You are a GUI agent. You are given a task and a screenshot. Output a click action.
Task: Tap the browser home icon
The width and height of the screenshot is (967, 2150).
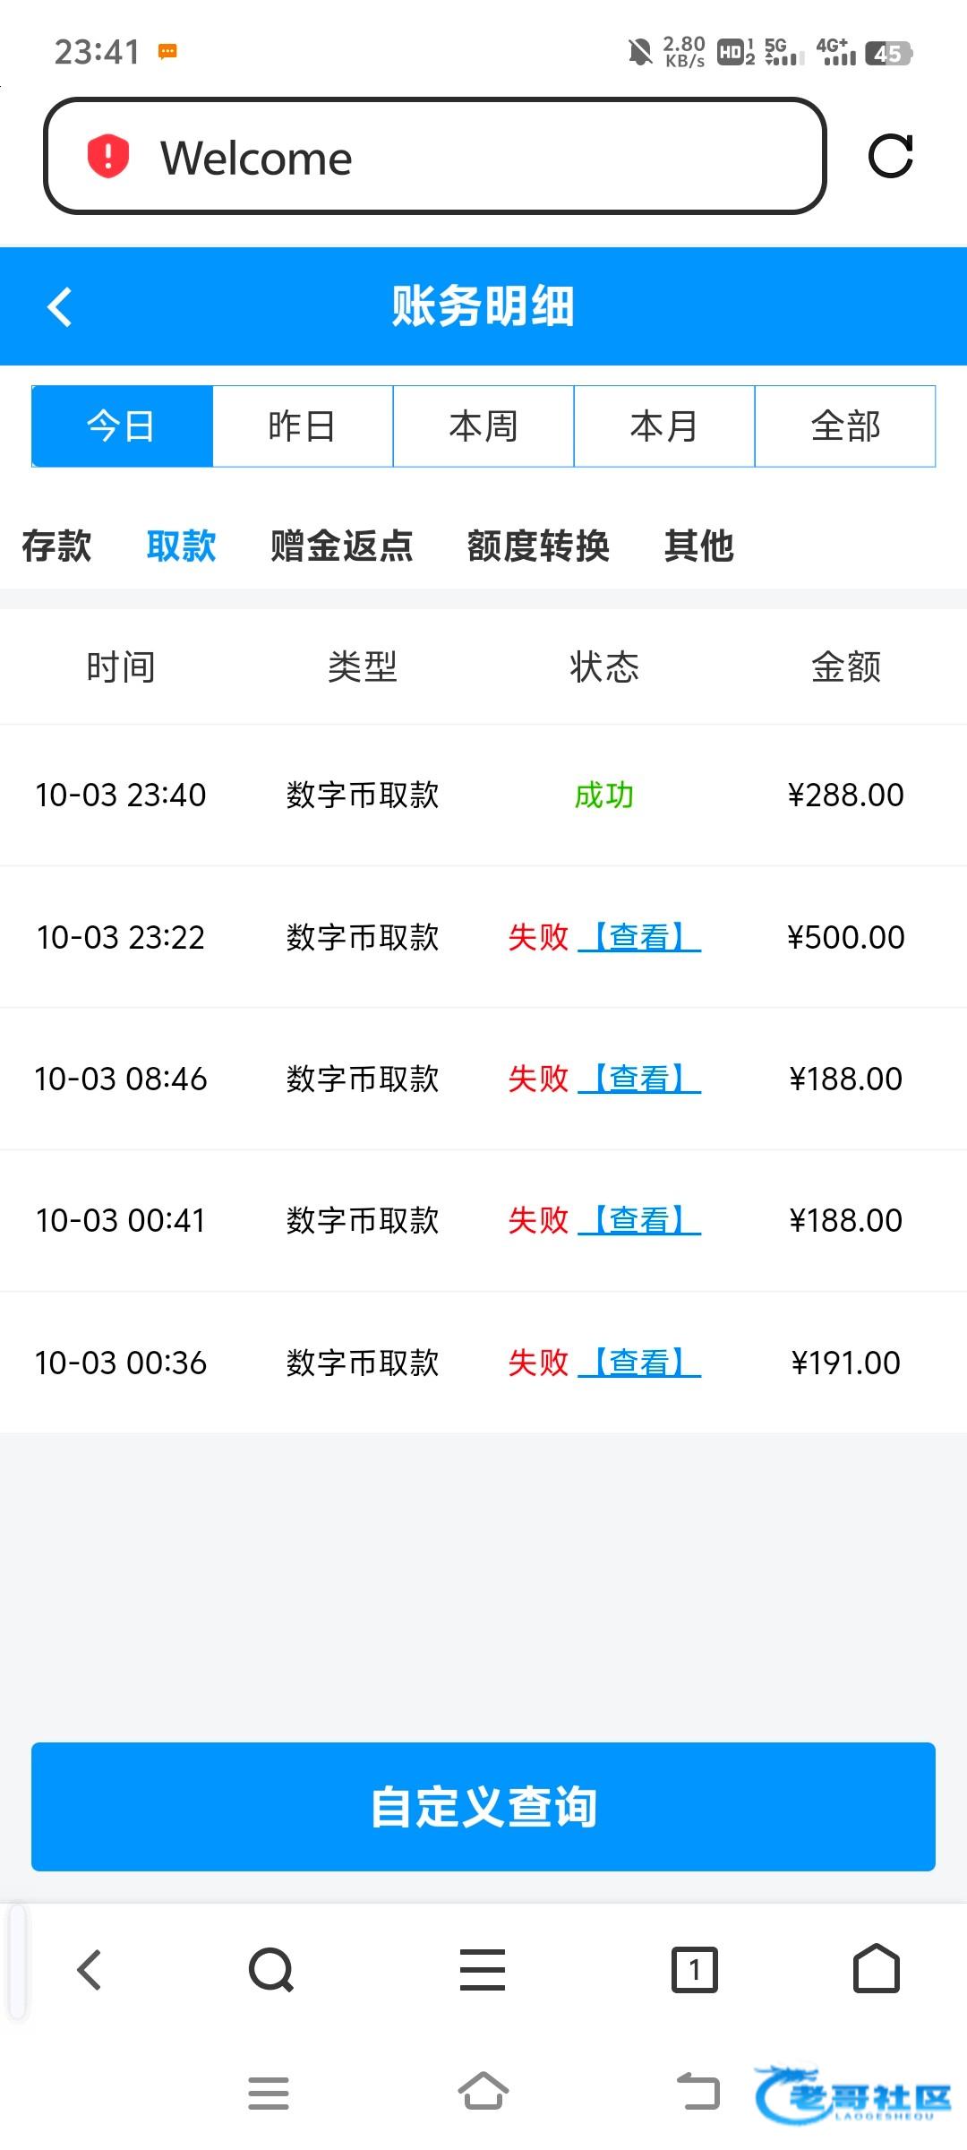click(877, 1970)
